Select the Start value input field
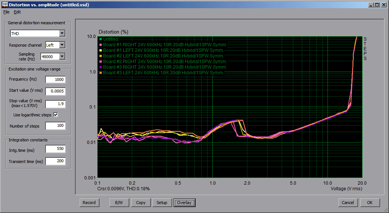Viewport: 389px width, 213px height. click(x=55, y=91)
